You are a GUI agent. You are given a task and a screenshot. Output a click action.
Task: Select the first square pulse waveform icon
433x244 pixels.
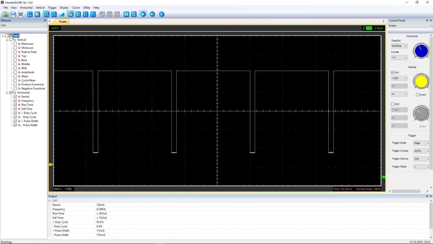click(x=46, y=14)
